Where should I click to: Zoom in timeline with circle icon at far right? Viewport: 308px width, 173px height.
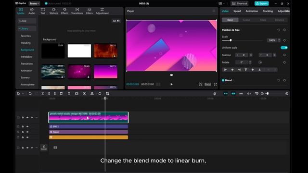pyautogui.click(x=287, y=94)
